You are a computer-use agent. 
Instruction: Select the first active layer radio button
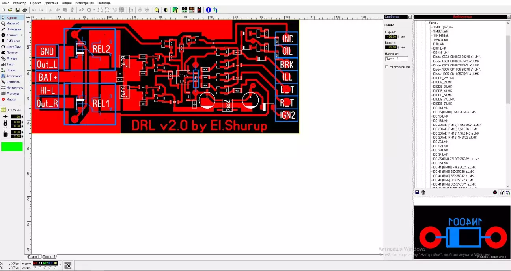(x=35, y=268)
